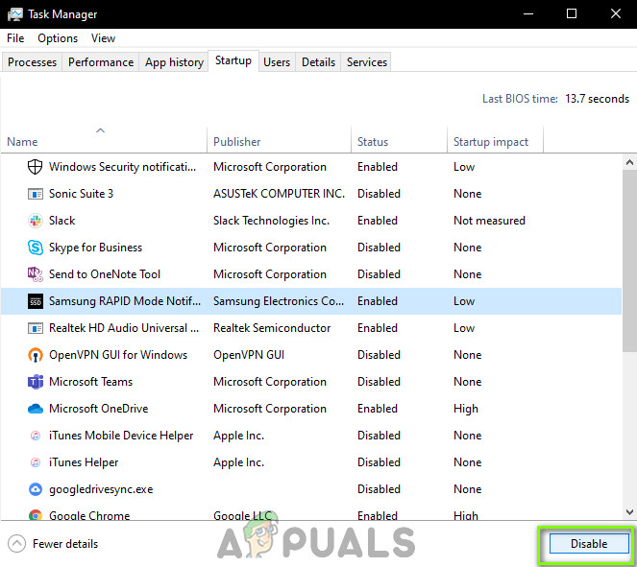Click Realtek Semiconductor publisher cell
Image resolution: width=637 pixels, height=567 pixels.
point(272,328)
